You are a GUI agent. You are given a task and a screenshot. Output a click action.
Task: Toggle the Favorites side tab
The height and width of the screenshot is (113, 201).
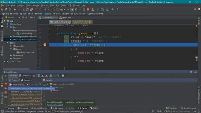coord(2,81)
